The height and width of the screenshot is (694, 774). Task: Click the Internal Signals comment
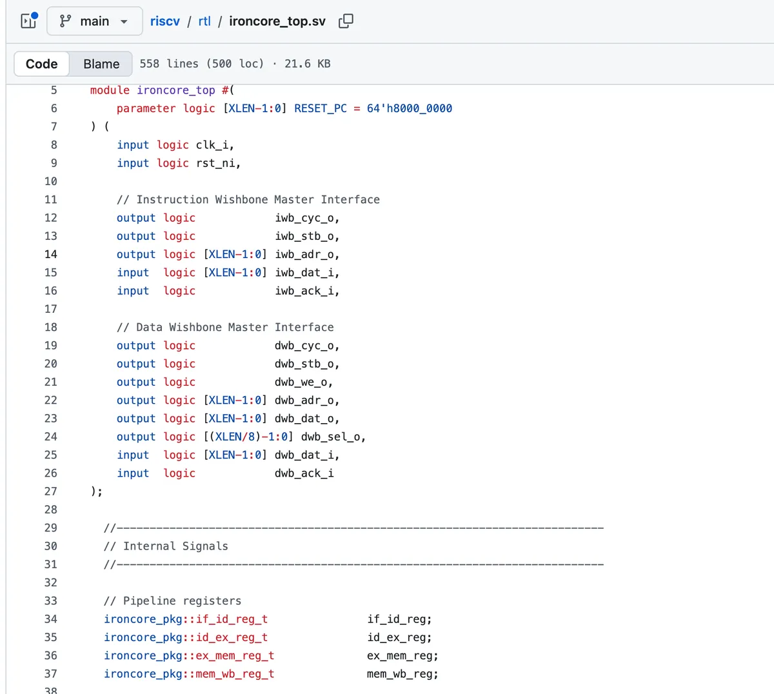(x=166, y=546)
